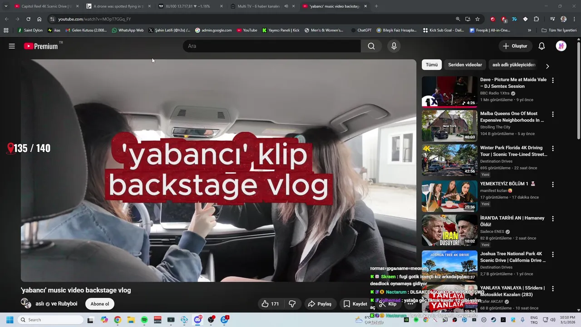Open Windows Start menu
The width and height of the screenshot is (581, 327).
coord(10,320)
